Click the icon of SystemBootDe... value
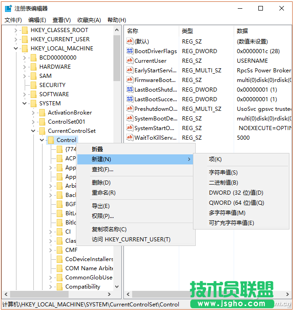The width and height of the screenshot is (294, 311). tap(130, 118)
